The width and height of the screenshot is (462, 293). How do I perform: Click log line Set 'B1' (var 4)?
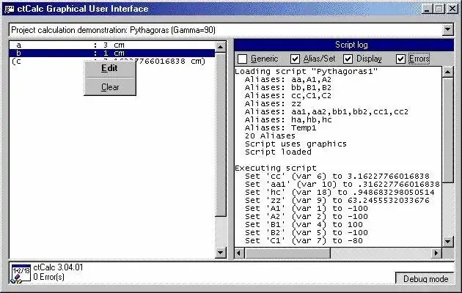(304, 225)
